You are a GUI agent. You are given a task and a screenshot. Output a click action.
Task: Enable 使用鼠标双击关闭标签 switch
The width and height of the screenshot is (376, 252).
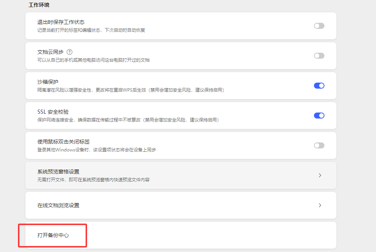click(x=319, y=145)
